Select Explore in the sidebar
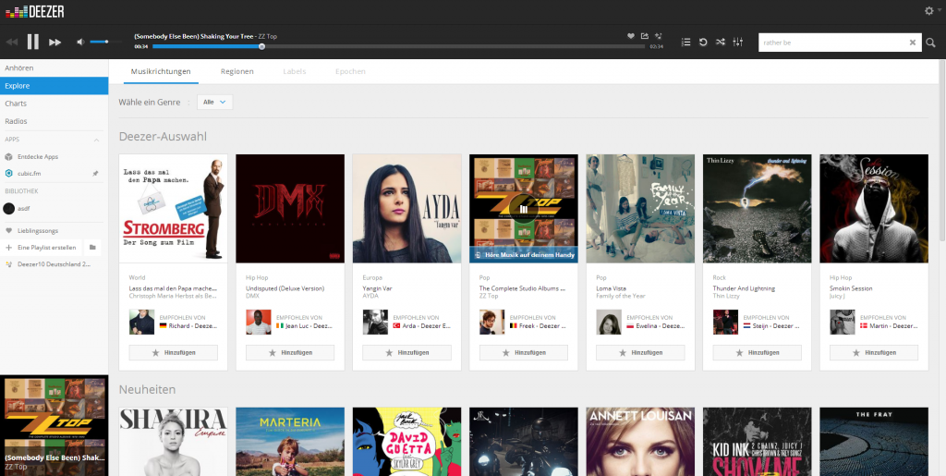This screenshot has width=946, height=476. tap(55, 86)
